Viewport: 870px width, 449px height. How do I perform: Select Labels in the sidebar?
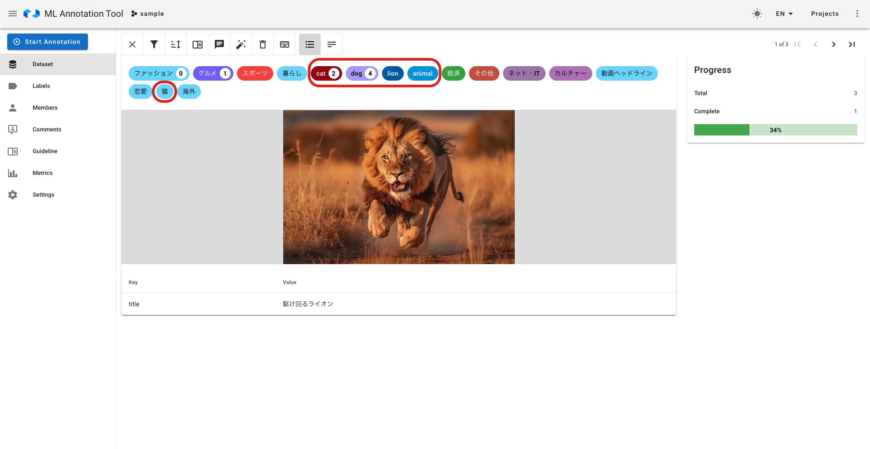pyautogui.click(x=58, y=86)
